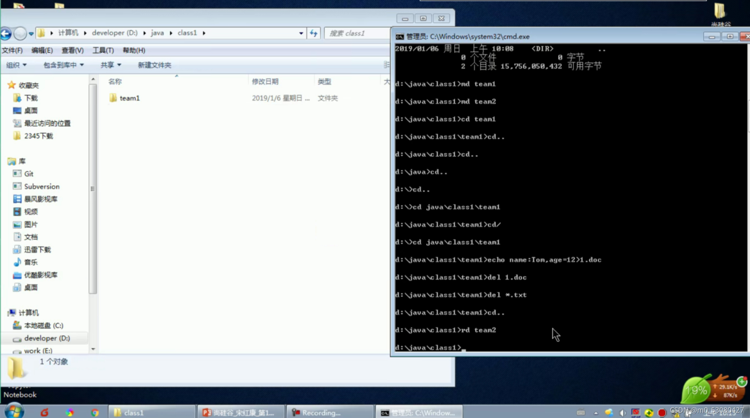
Task: Click the refresh button beside address bar
Action: tap(314, 33)
